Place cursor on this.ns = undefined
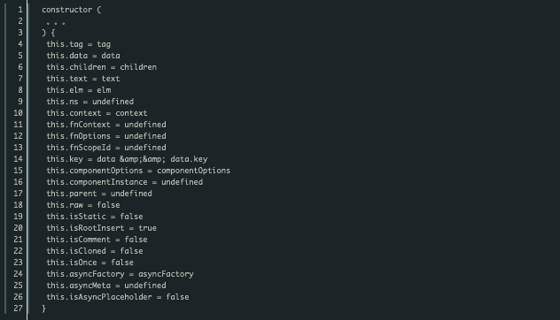The height and width of the screenshot is (320, 560). (90, 102)
